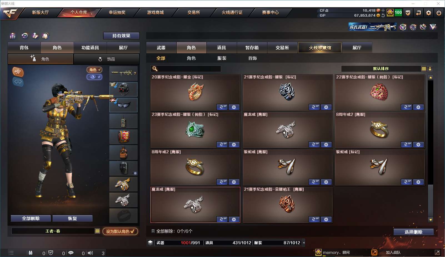The image size is (445, 257).
Task: Select the 20赛季纪念戒指-耀金 ring thumbnail
Action: [196, 92]
